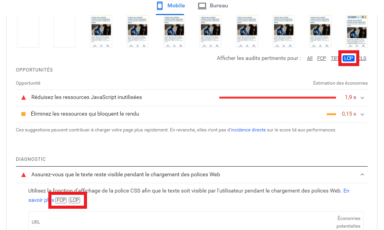Open the "incidence directe" link
384x230 pixels.
pos(248,130)
